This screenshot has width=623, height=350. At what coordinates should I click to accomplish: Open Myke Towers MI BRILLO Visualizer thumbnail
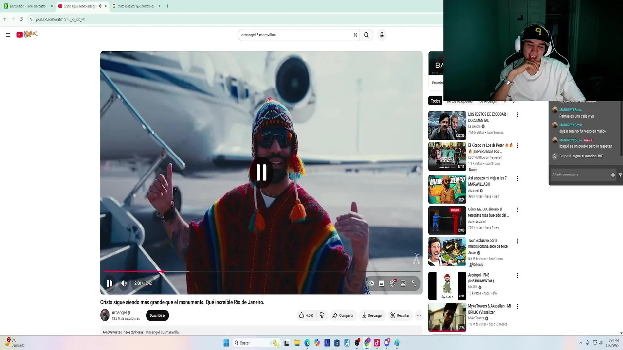[x=447, y=317]
